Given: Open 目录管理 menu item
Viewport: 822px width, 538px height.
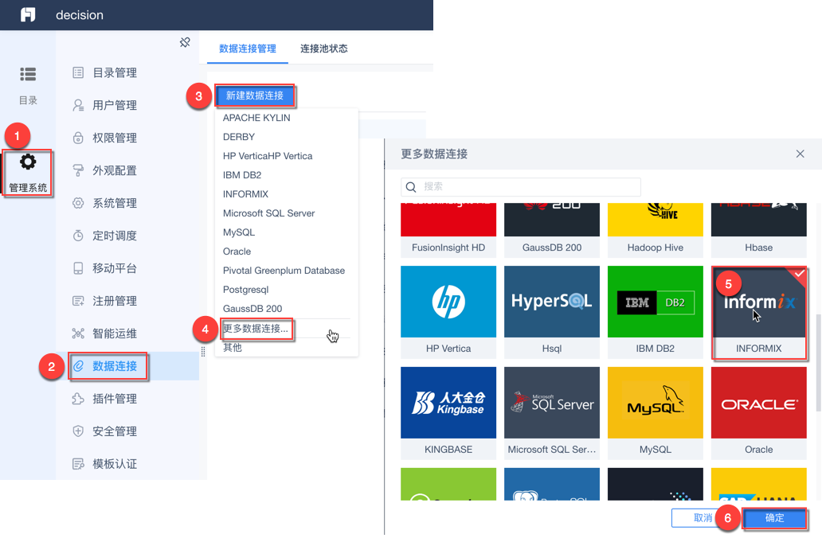Looking at the screenshot, I should tap(114, 72).
